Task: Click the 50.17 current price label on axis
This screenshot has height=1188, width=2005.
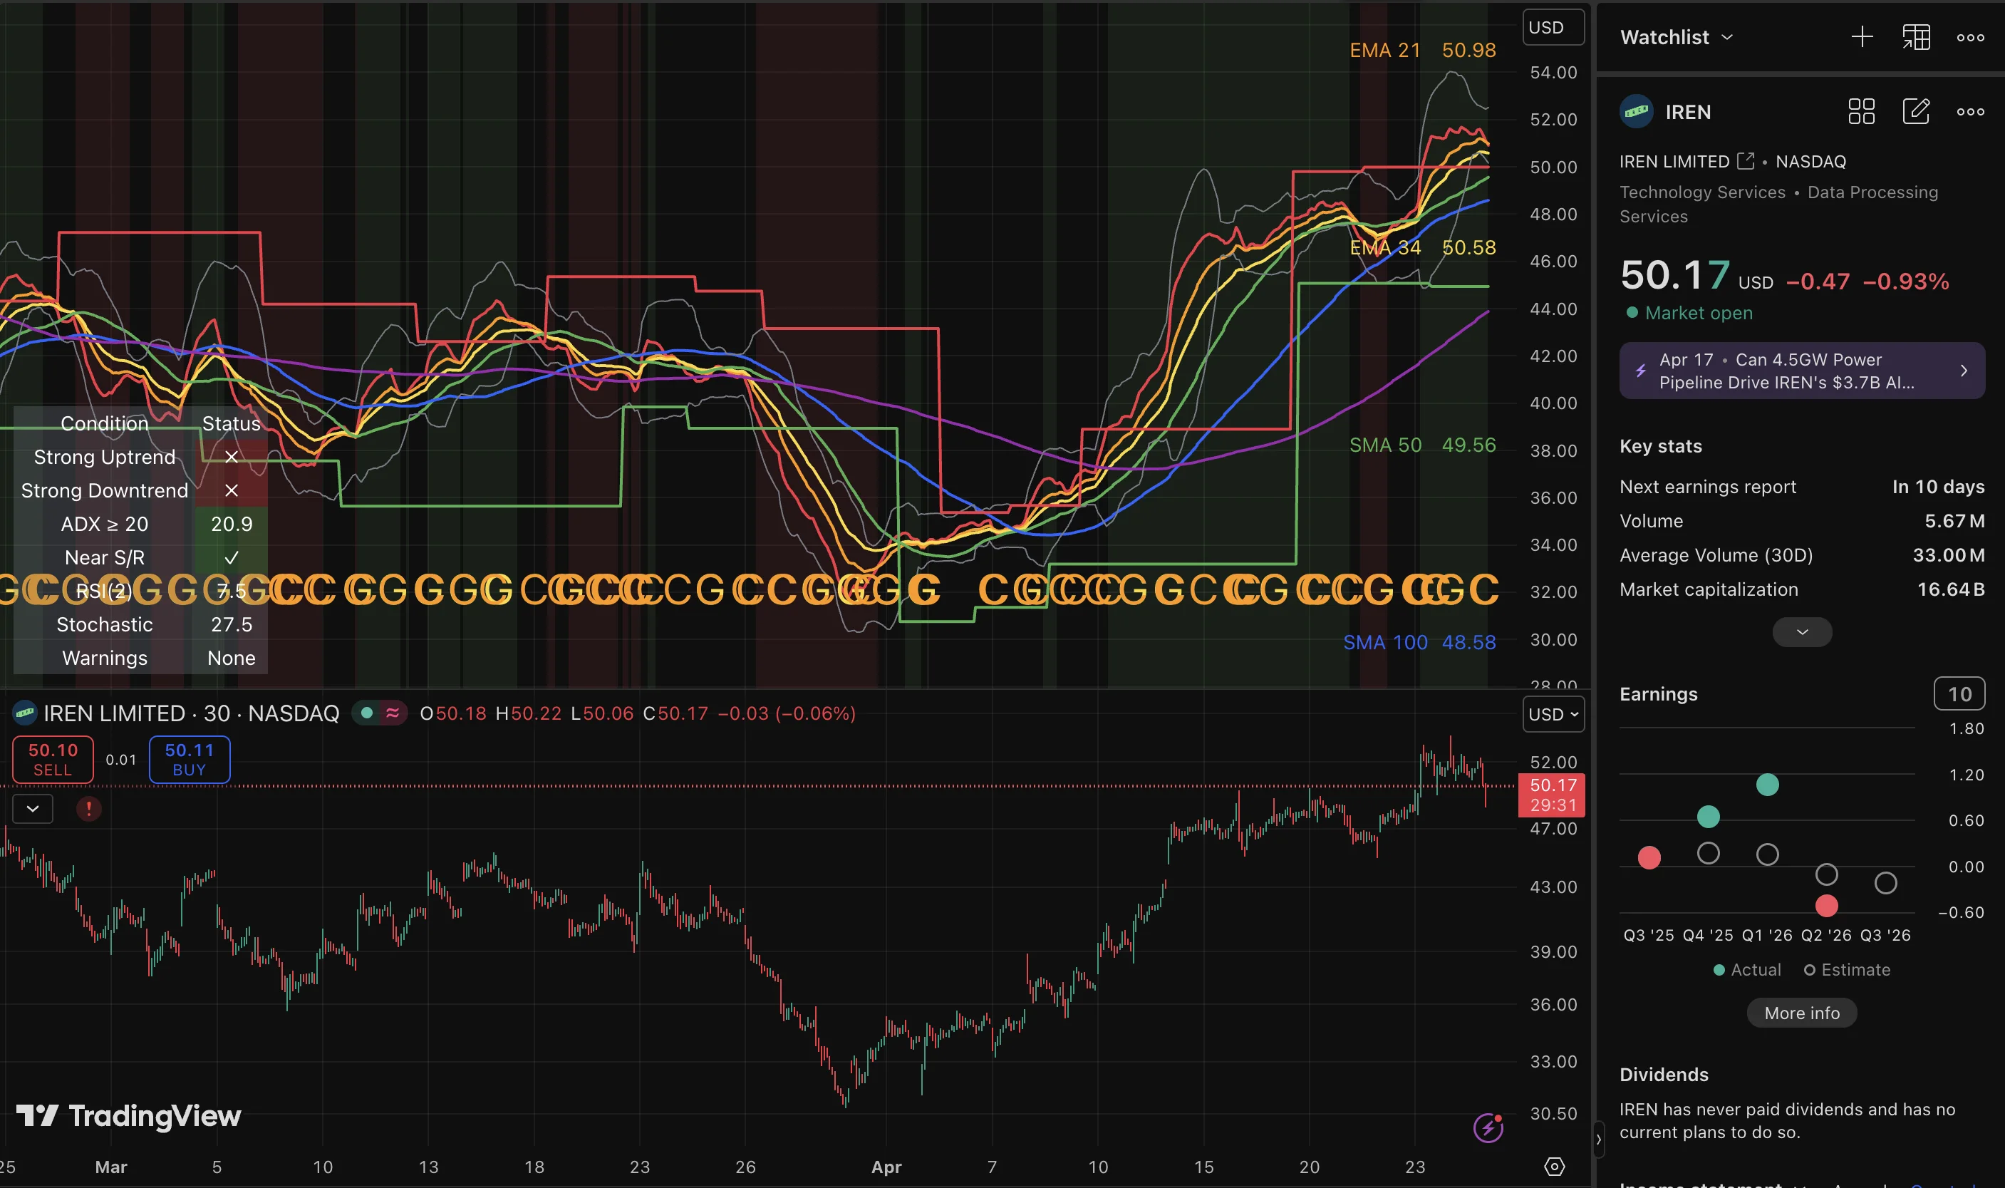Action: pyautogui.click(x=1552, y=795)
